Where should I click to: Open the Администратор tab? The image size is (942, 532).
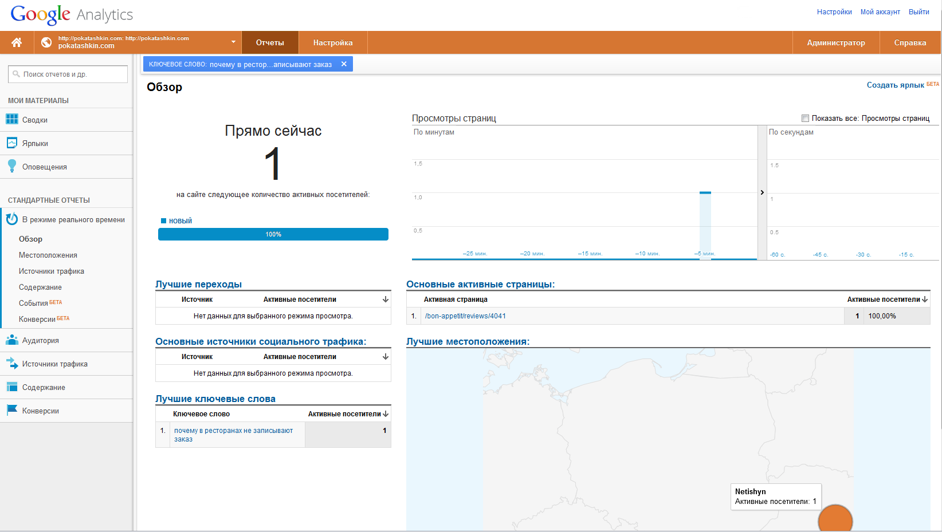[836, 42]
